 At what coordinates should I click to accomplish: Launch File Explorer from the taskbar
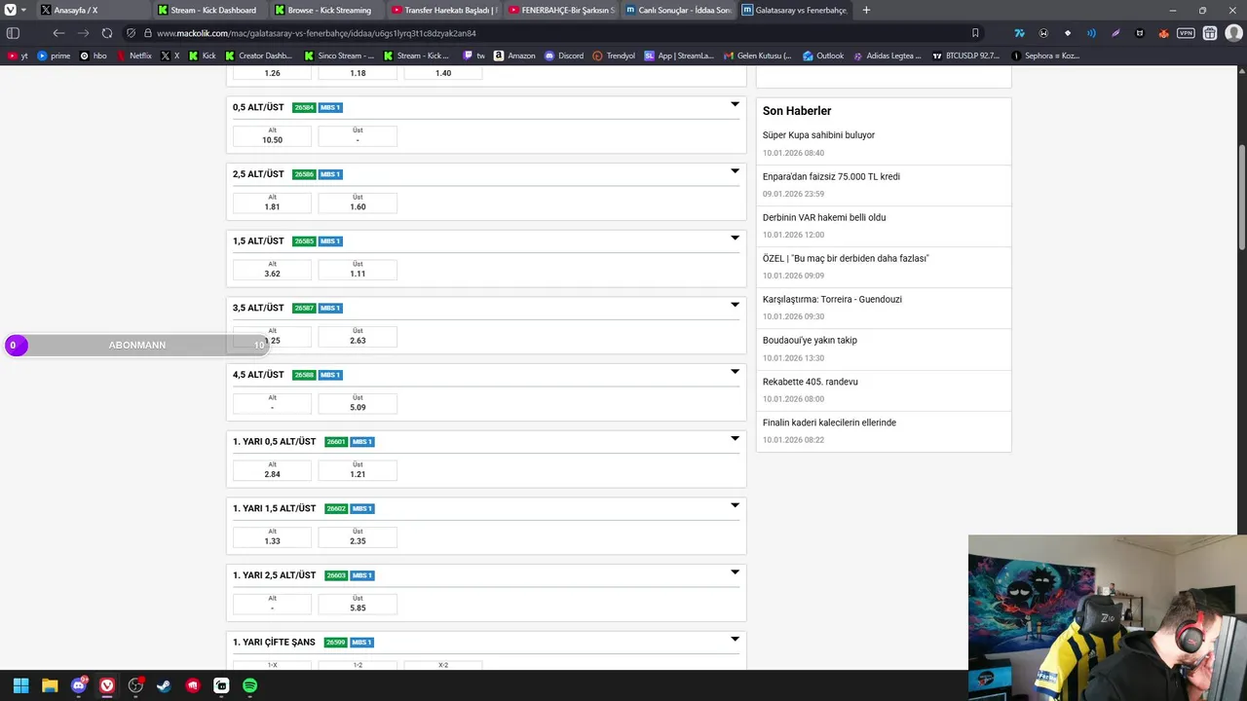coord(50,685)
